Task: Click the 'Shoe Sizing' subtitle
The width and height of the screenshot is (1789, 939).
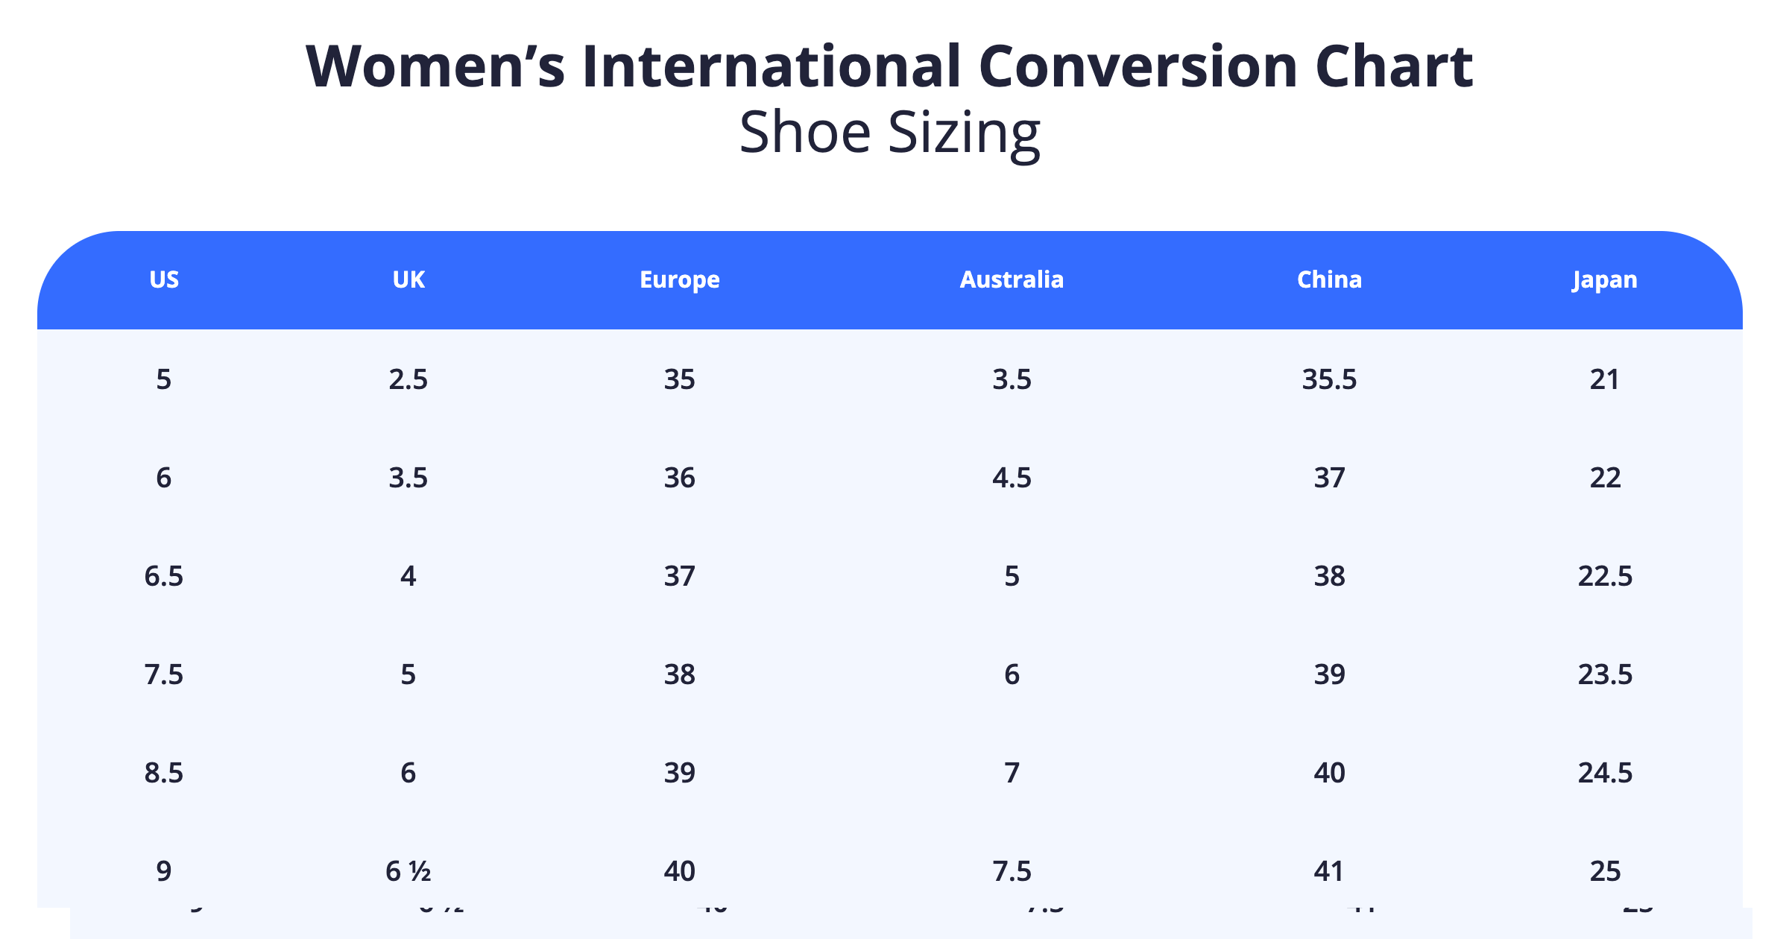Action: [889, 132]
